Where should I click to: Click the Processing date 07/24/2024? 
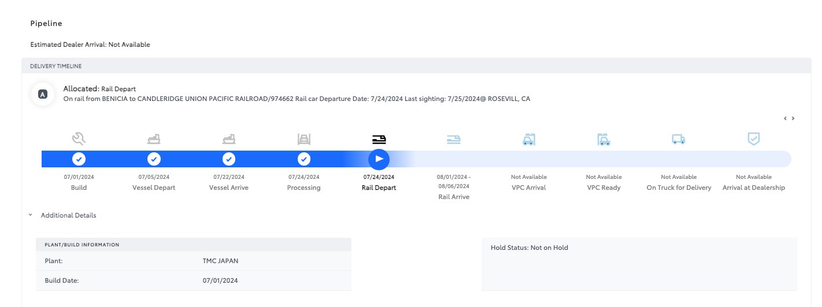point(304,177)
